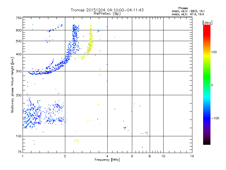Click the x-axis '8' tick label
The image size is (226, 170).
tap(150, 156)
